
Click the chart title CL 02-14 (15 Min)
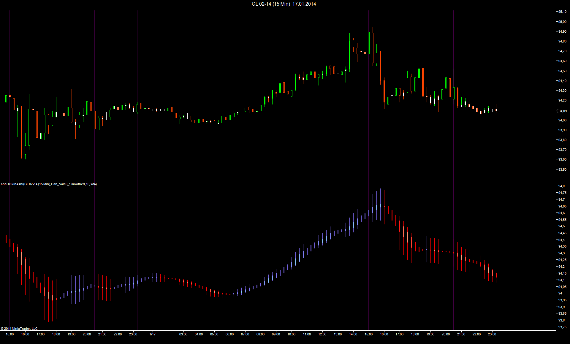270,4
